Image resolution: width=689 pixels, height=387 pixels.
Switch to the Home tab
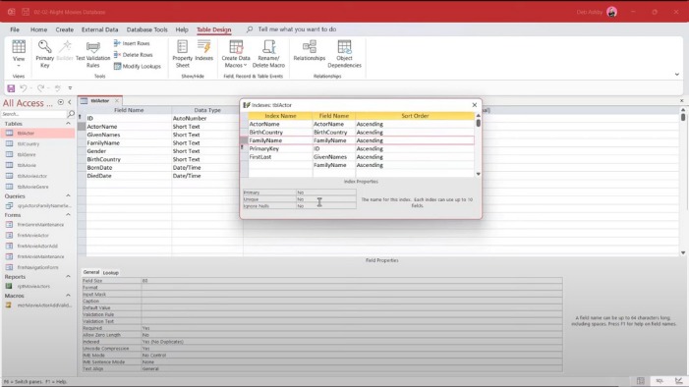pos(38,29)
